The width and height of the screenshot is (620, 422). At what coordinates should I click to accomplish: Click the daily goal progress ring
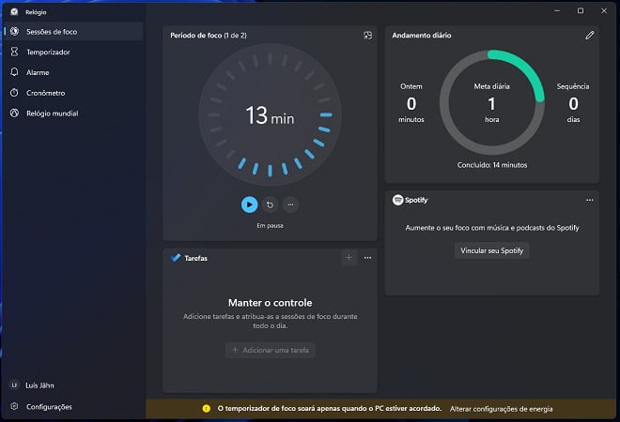tap(491, 103)
